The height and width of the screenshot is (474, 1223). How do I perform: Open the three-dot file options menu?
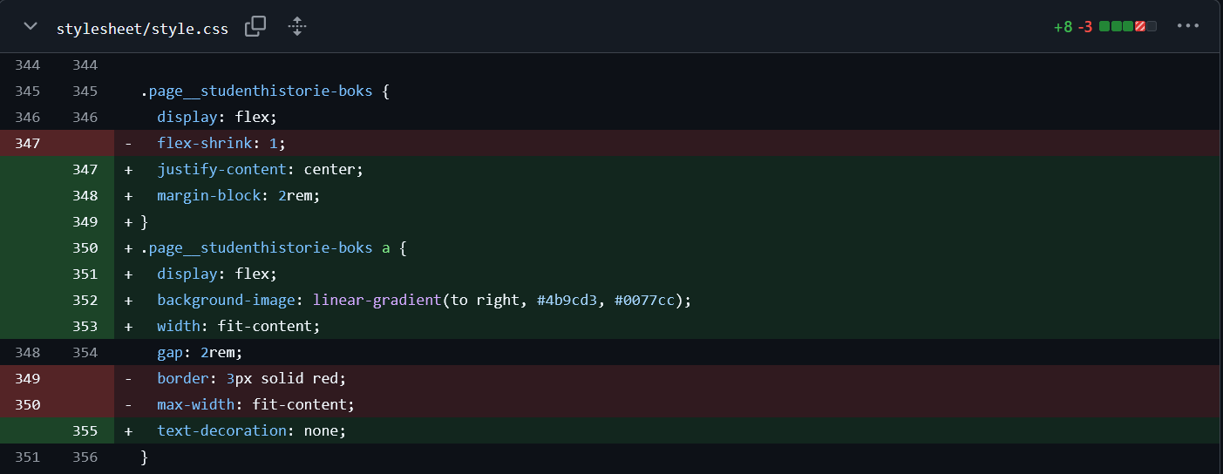coord(1188,26)
